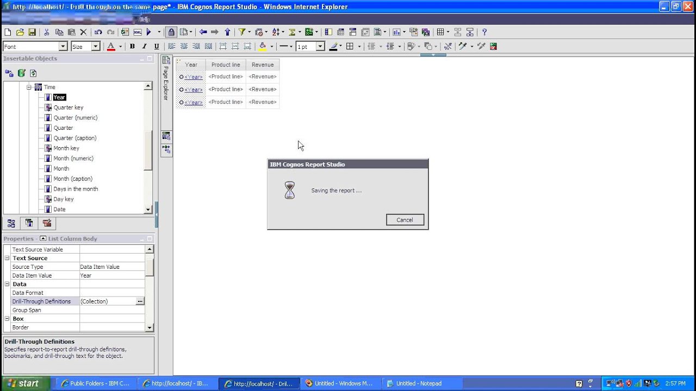Screen dimensions: 696x391
Task: Collapse the Box property group
Action: tap(7, 319)
